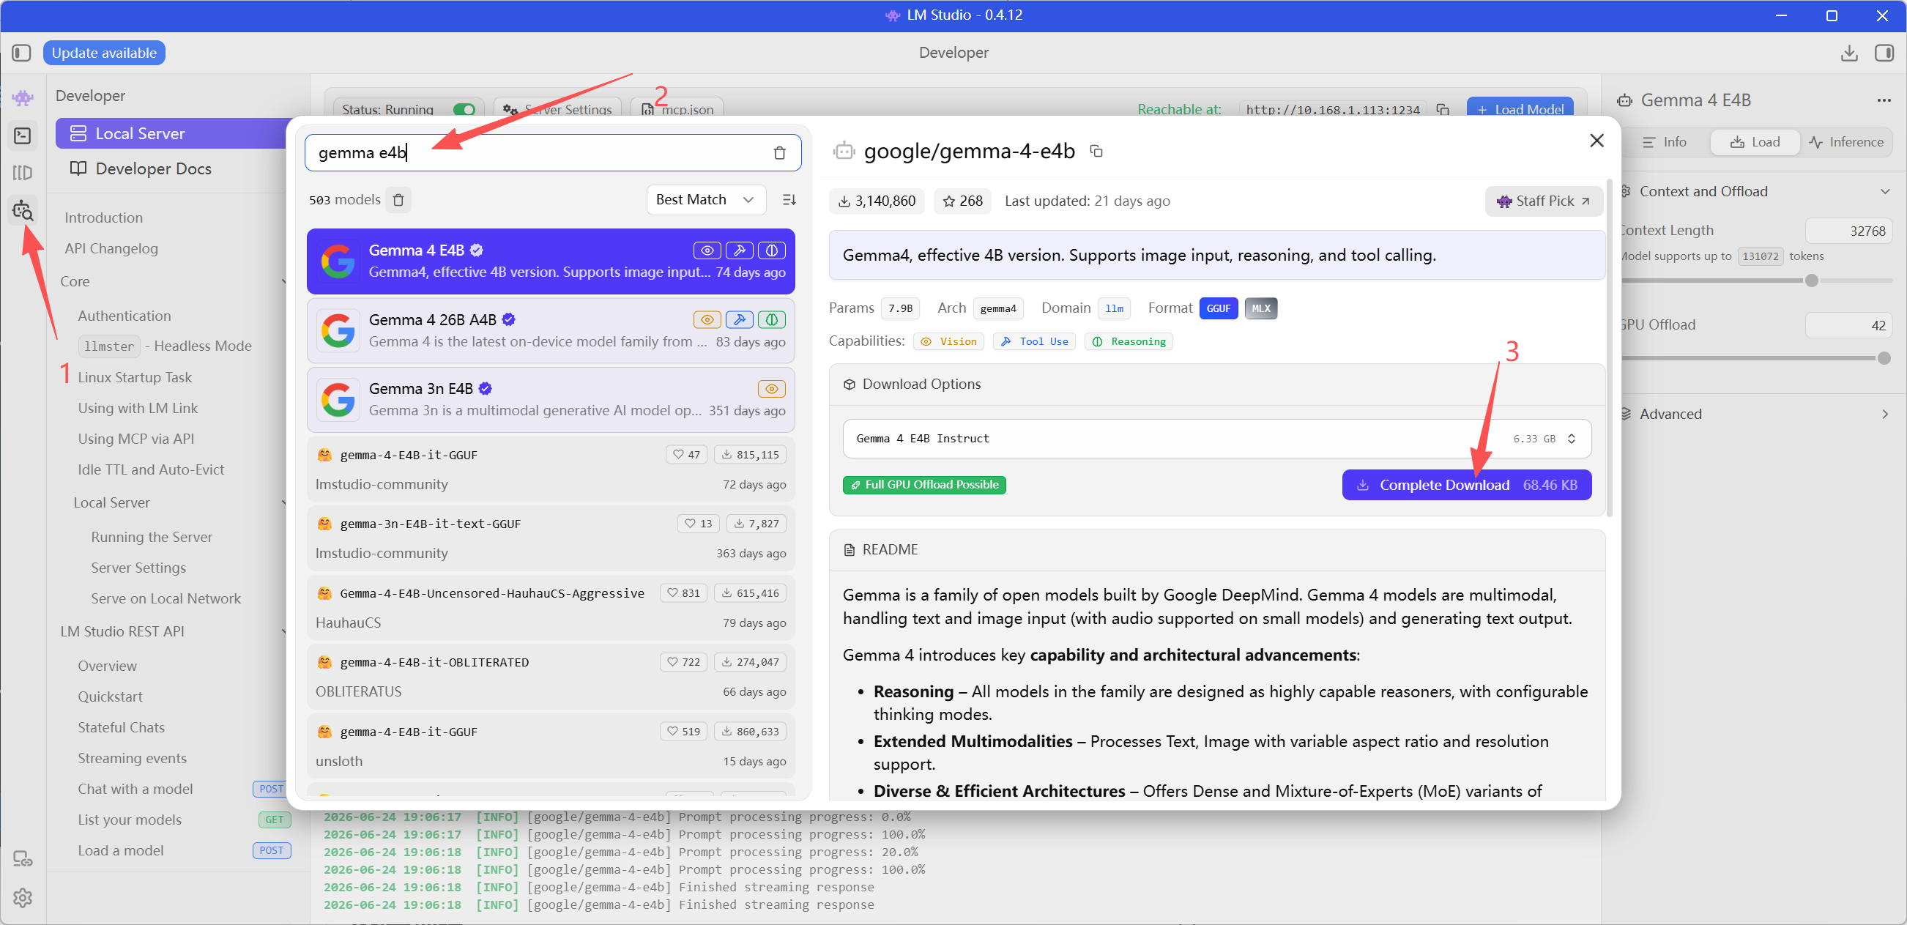1907x925 pixels.
Task: Select the GGUF format option
Action: click(1218, 309)
